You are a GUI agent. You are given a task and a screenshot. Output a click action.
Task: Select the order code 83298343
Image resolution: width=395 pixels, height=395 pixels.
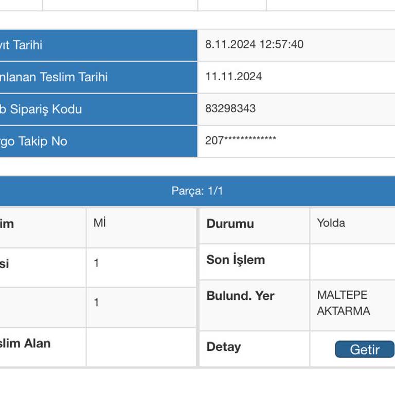[x=230, y=109]
